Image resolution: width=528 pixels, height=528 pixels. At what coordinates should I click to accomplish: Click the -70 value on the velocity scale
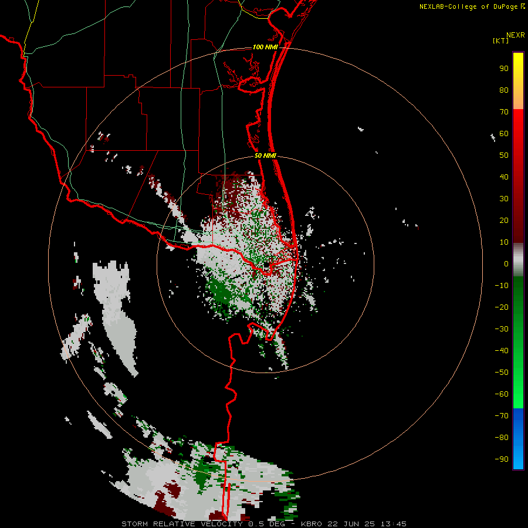502,416
